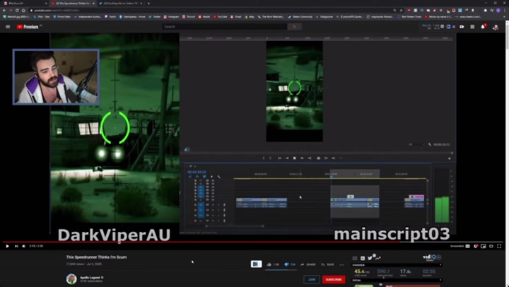Viewport: 509px width, 287px height.
Task: Click the browser home icon
Action: tap(23, 11)
